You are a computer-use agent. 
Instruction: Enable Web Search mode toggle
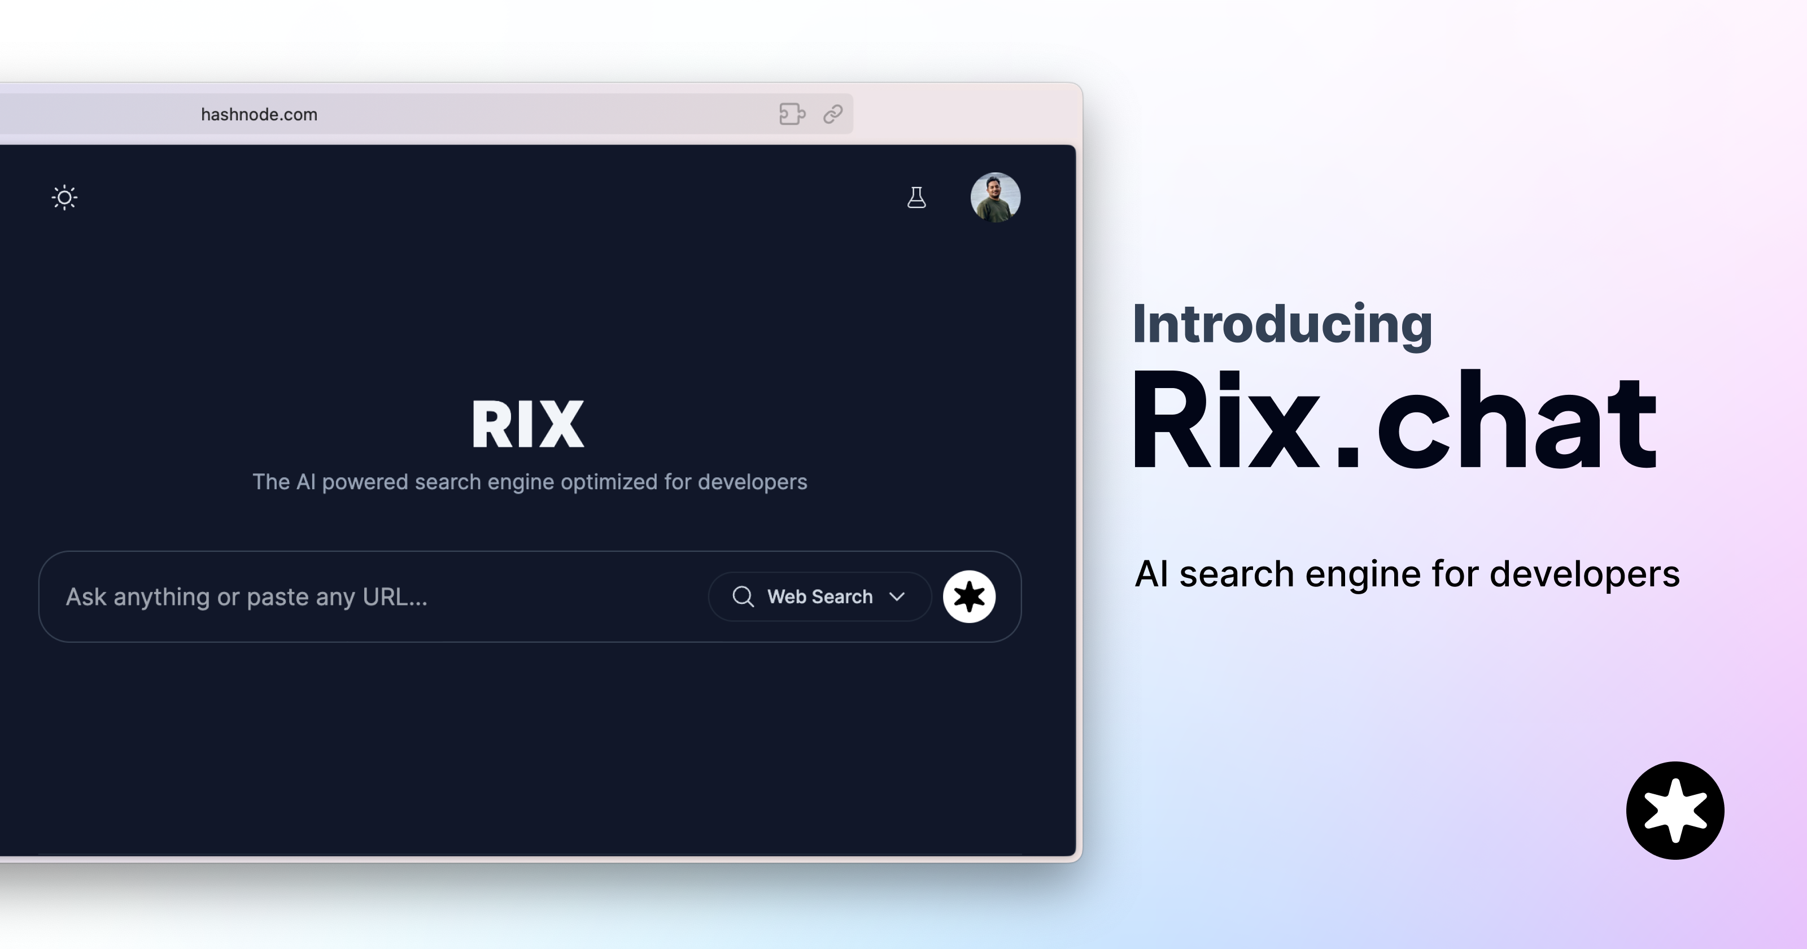point(821,595)
